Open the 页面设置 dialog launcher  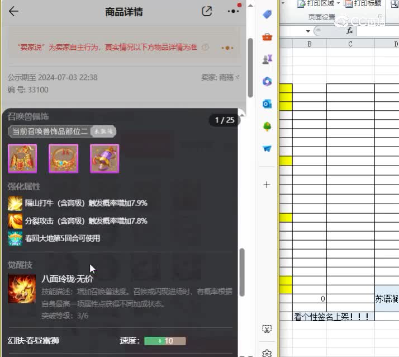click(381, 17)
